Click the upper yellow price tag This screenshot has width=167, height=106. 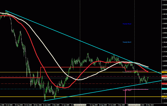pos(164,72)
